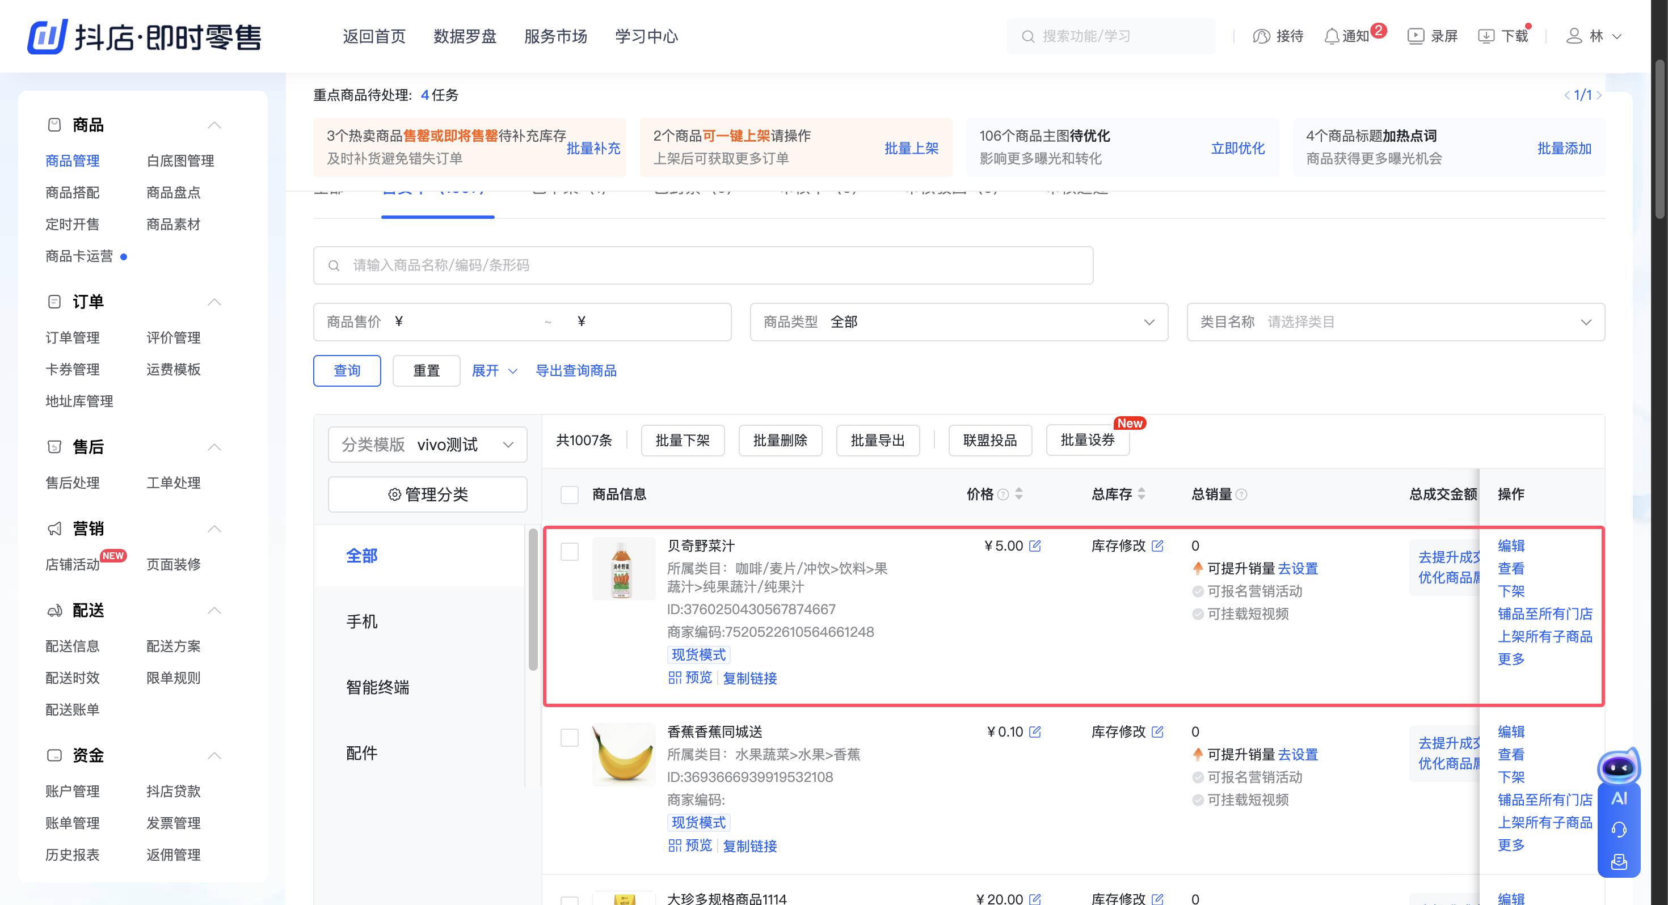Viewport: 1668px width, 905px height.
Task: Click the user avatar icon
Action: (x=1573, y=36)
